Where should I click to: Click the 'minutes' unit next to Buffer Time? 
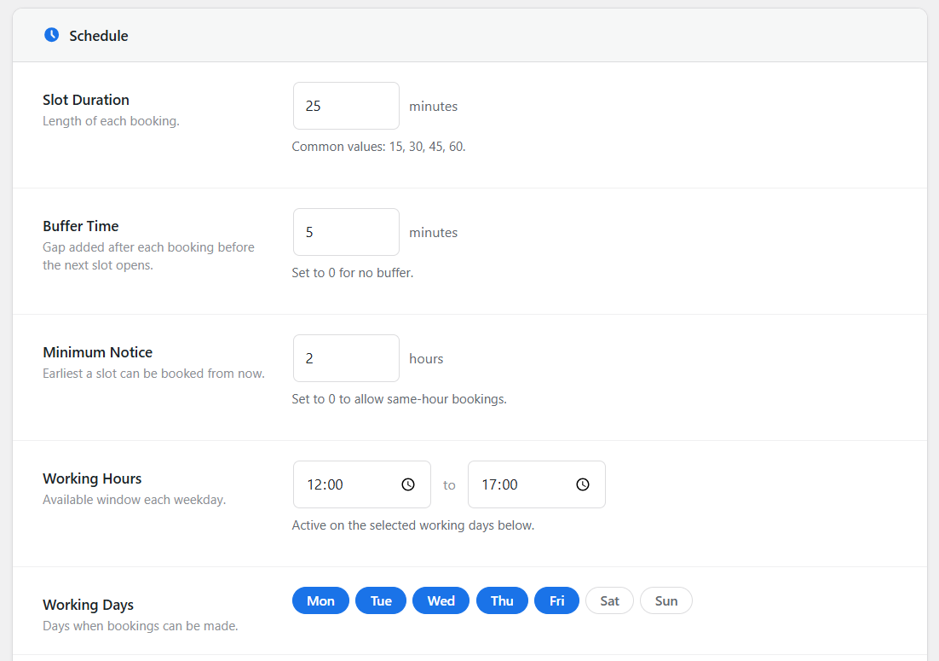[x=434, y=233]
